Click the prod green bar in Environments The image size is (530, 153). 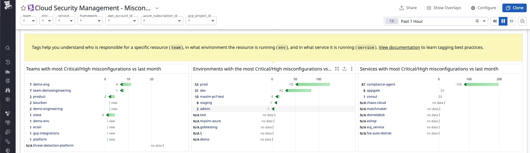pos(313,84)
